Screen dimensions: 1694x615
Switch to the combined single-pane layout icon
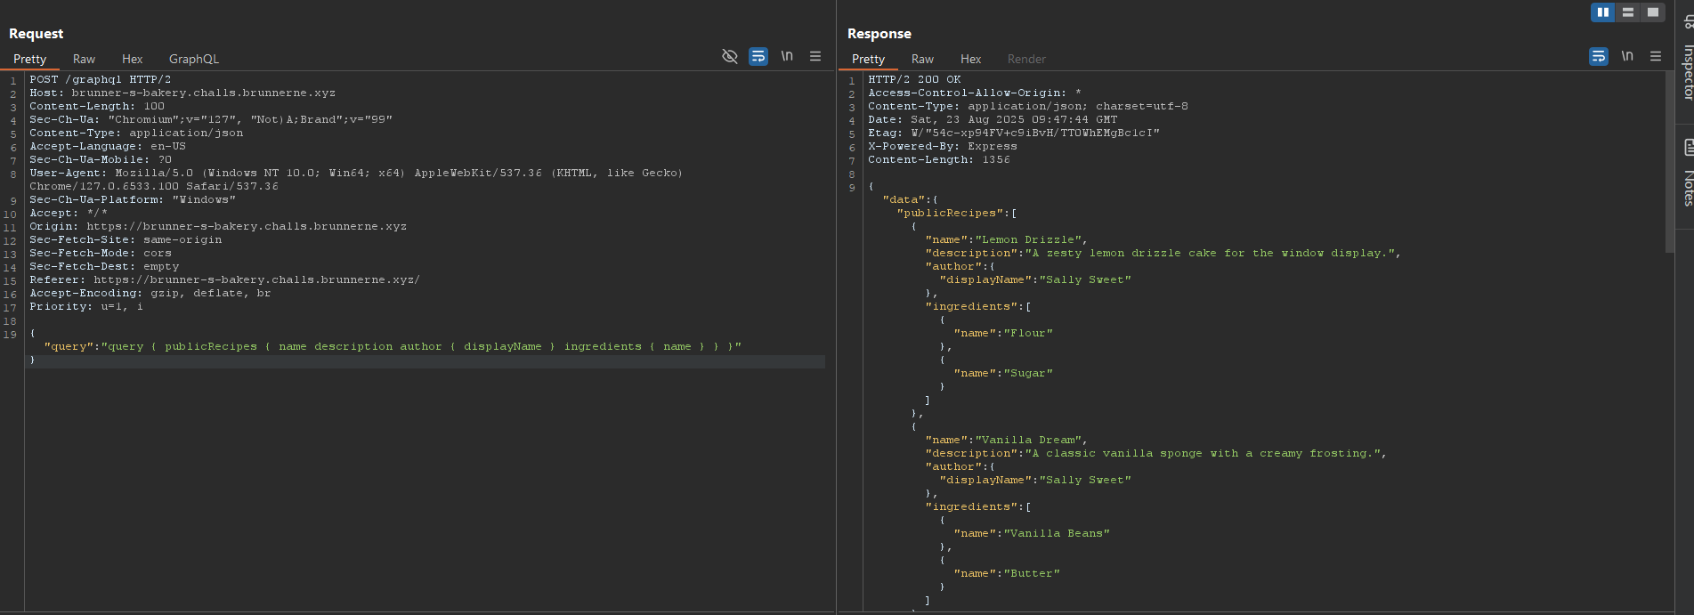tap(1653, 12)
